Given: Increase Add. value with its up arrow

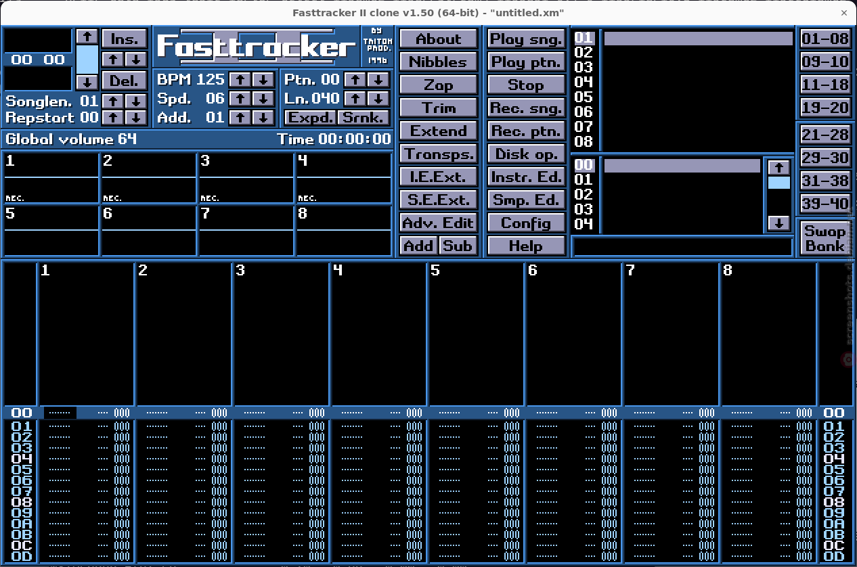Looking at the screenshot, I should [240, 117].
